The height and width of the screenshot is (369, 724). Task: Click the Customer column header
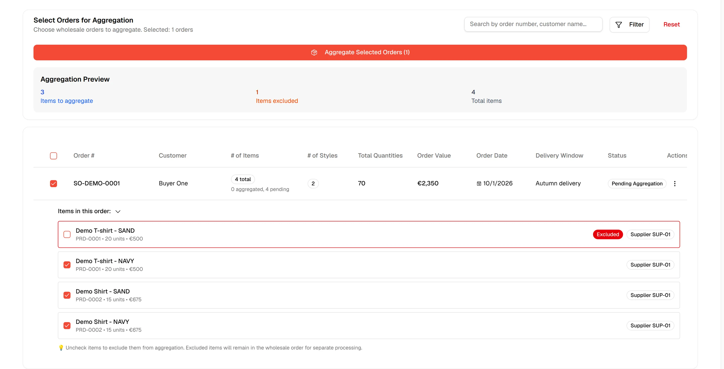coord(172,155)
